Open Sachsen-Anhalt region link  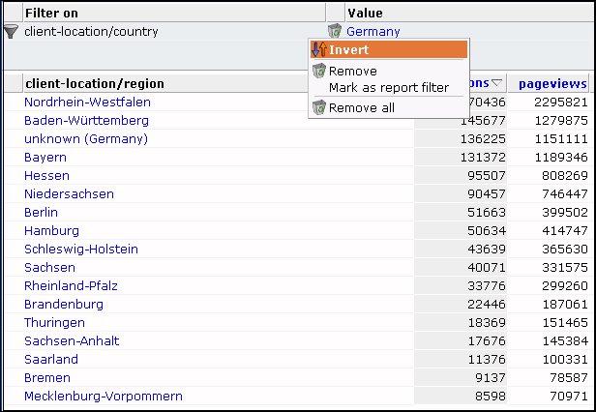[72, 340]
